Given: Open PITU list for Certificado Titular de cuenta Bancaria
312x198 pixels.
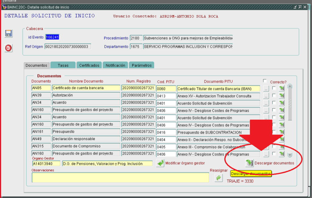Looking at the screenshot, I should 266,89.
